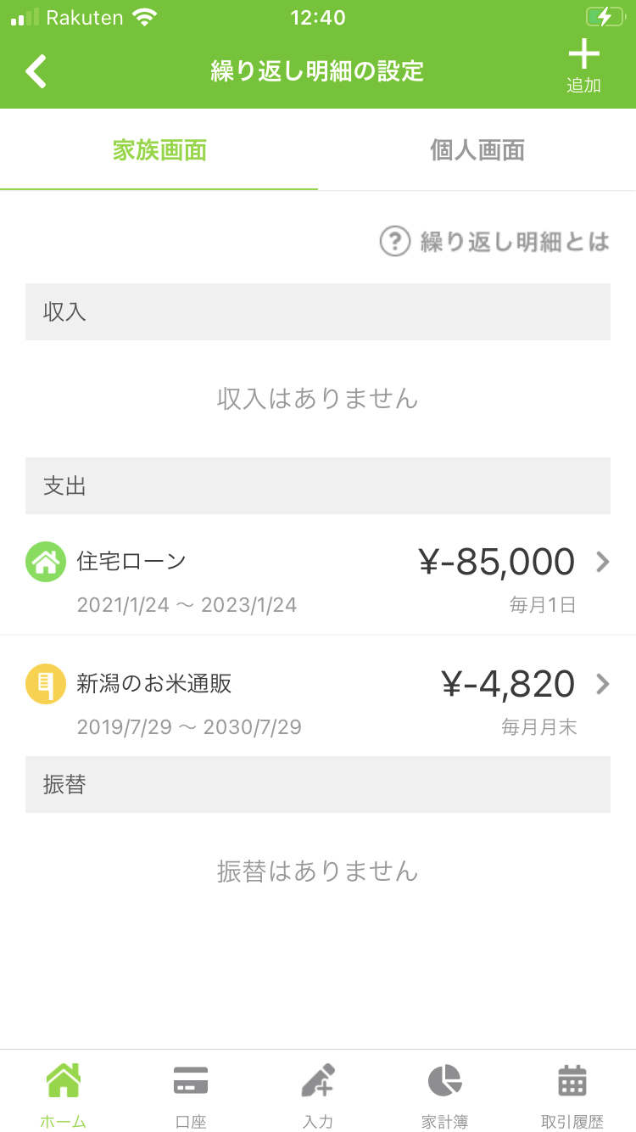Select the ¥-85,000 amount

point(496,562)
